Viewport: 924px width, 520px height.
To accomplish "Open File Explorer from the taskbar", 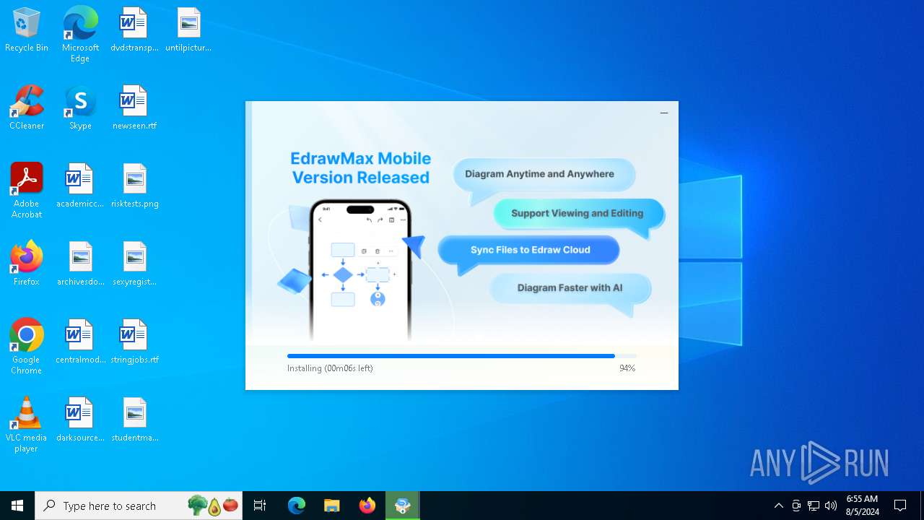I will click(x=331, y=506).
